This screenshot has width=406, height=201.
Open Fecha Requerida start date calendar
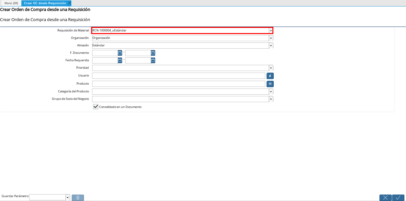(120, 60)
